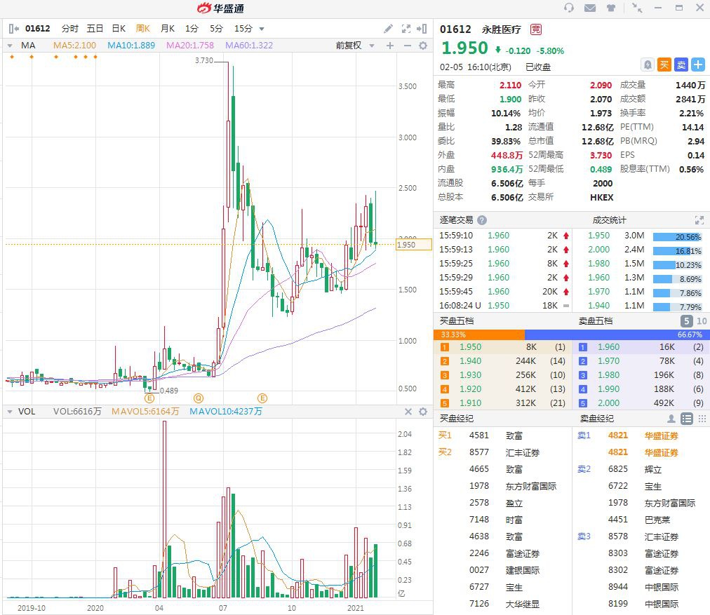Open the Q event marker on chart
710x615 pixels.
[199, 398]
